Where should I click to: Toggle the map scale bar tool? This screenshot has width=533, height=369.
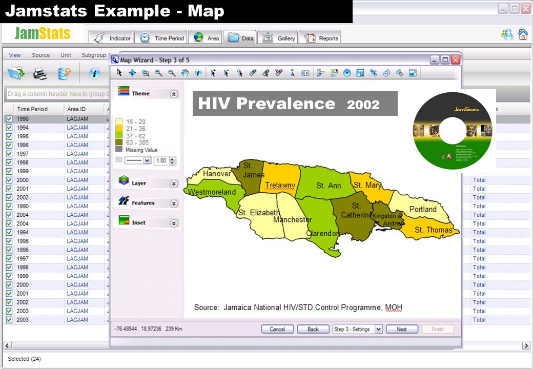pyautogui.click(x=305, y=73)
